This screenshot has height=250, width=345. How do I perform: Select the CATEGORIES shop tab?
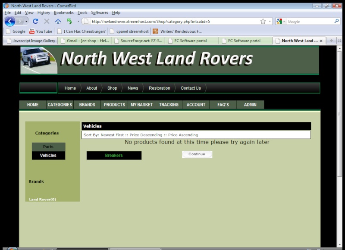point(60,105)
